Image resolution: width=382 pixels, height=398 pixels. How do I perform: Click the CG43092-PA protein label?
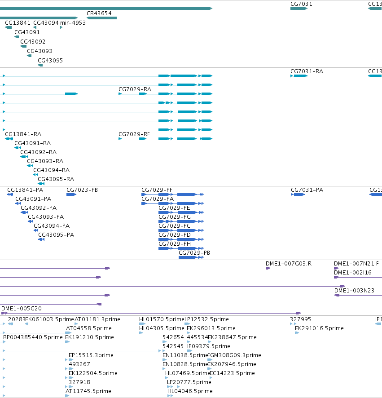[x=39, y=208]
